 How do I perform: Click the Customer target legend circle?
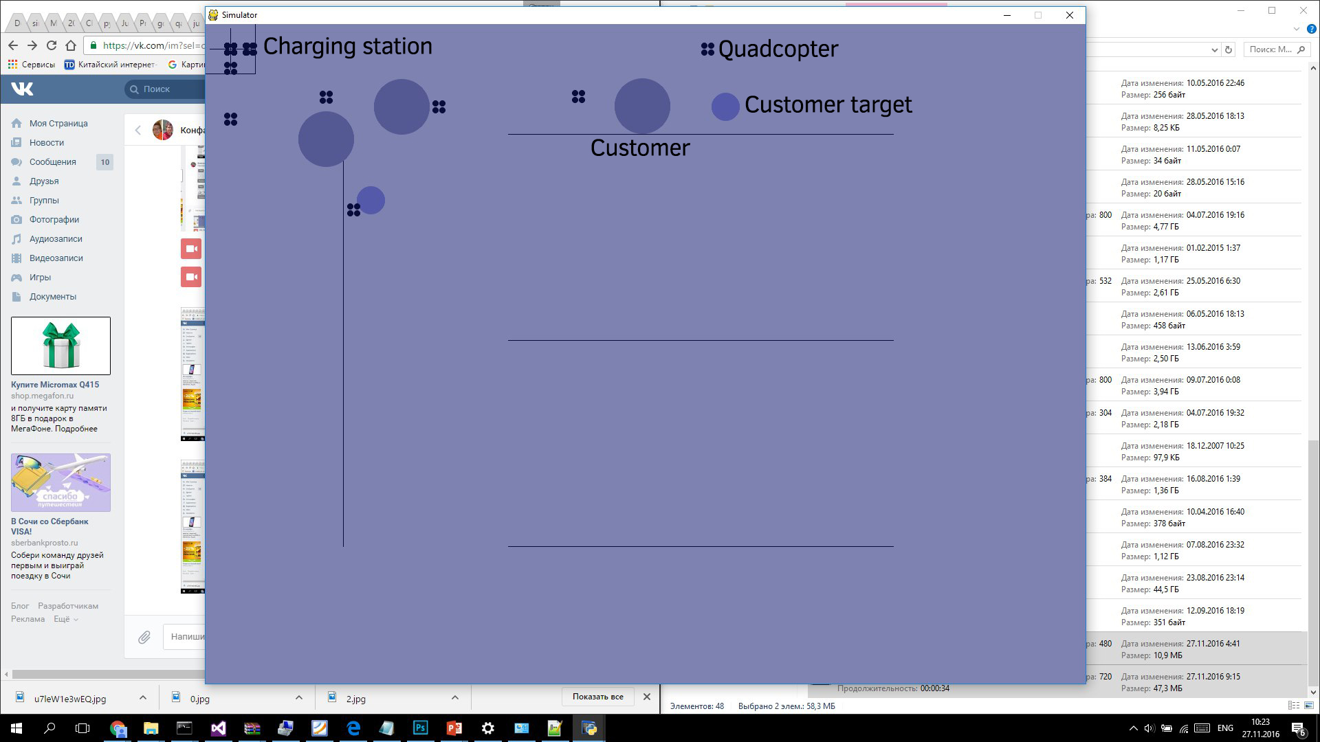tap(725, 106)
